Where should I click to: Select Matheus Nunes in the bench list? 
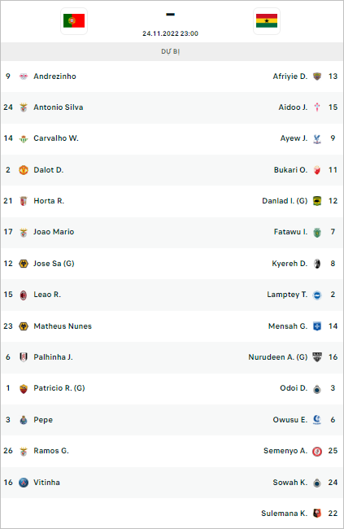pos(63,326)
